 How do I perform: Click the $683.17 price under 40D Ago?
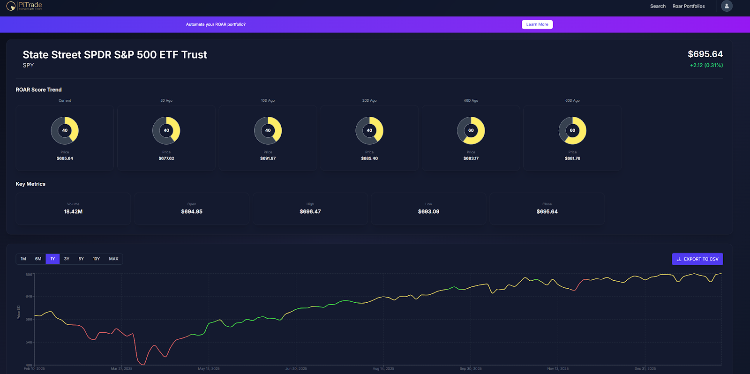tap(471, 158)
